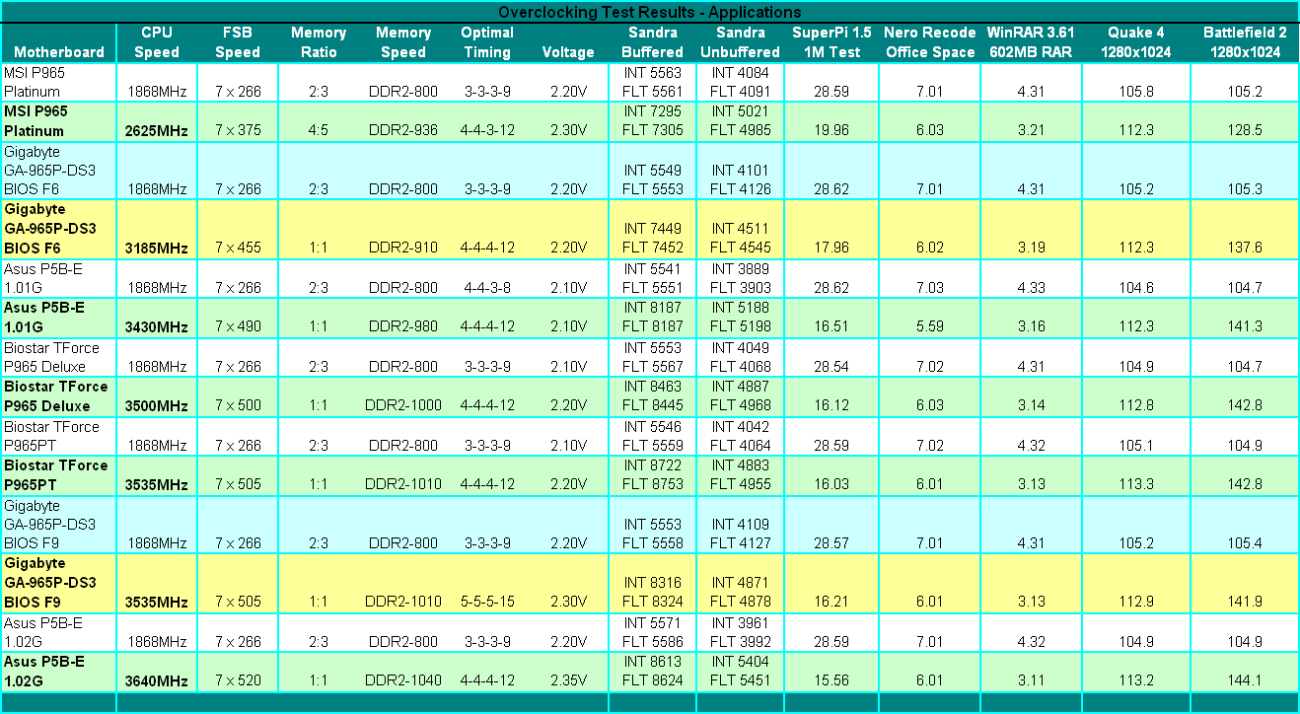Viewport: 1300px width, 714px height.
Task: Select the Quake 4 1280x1024 header
Action: pyautogui.click(x=1136, y=42)
